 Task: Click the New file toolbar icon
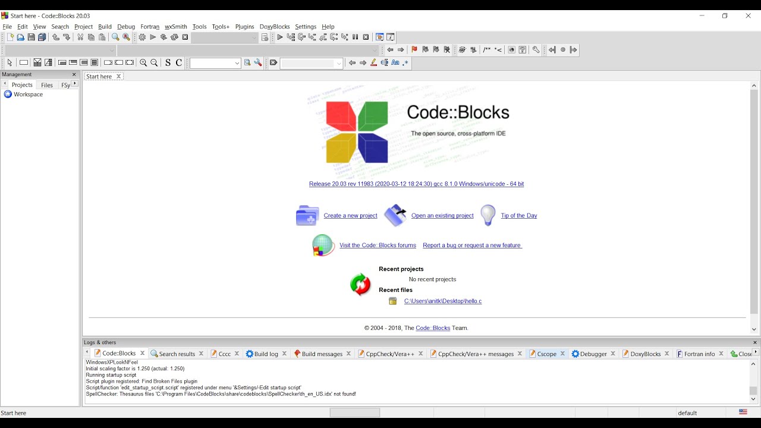[10, 37]
